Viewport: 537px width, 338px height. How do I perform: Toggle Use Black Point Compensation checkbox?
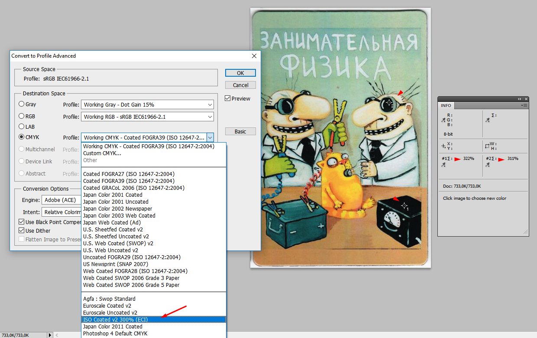pos(22,222)
